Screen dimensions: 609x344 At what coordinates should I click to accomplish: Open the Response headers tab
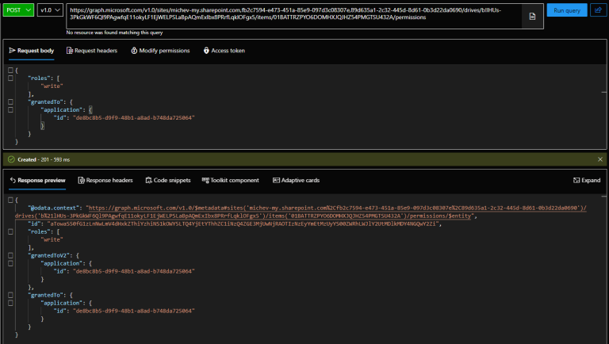click(105, 180)
